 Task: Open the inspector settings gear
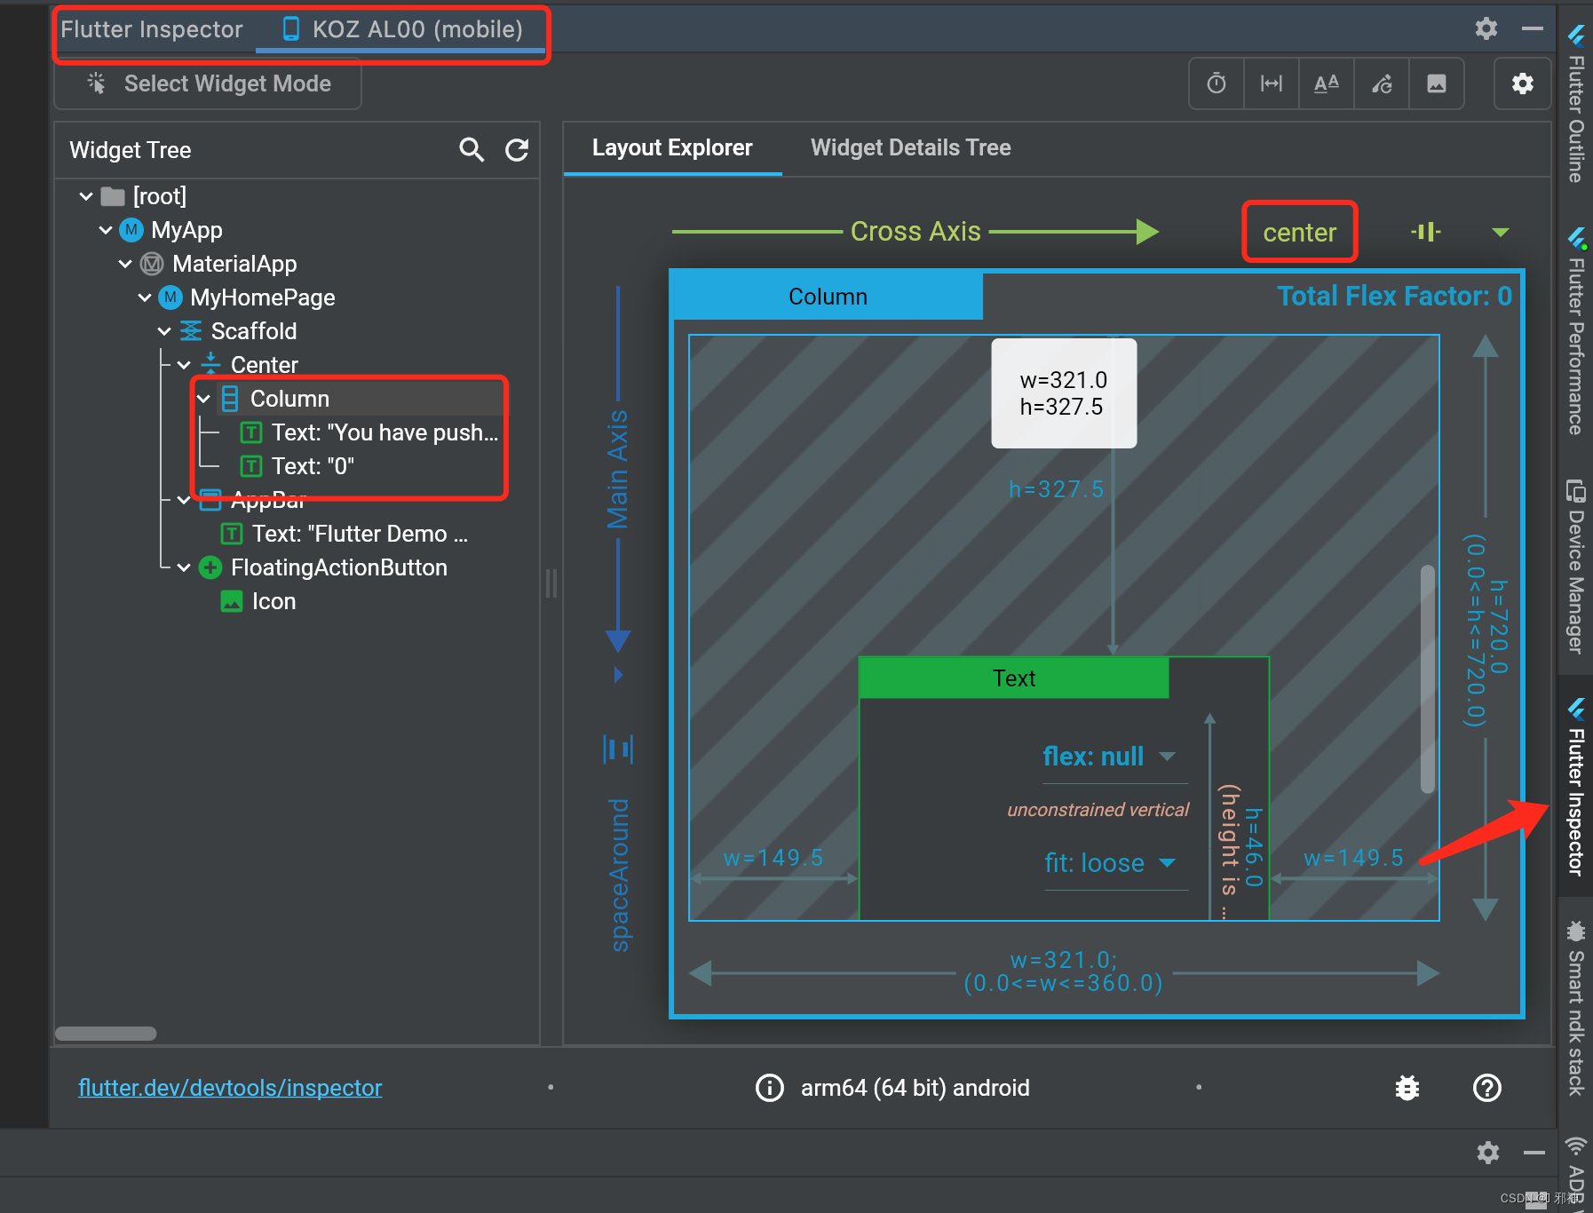tap(1522, 83)
